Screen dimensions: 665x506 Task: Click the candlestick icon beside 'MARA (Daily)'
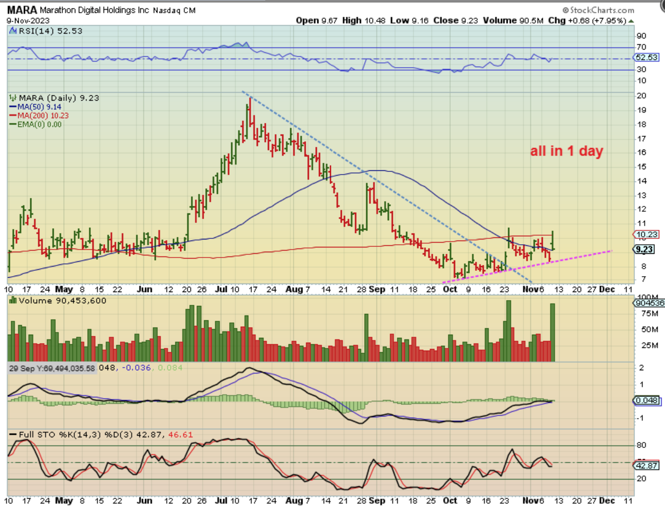pos(13,98)
